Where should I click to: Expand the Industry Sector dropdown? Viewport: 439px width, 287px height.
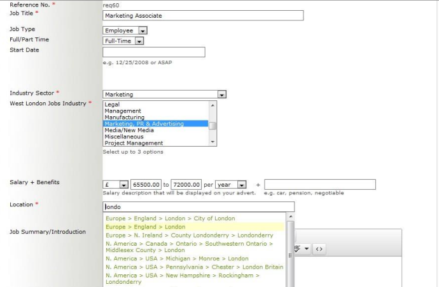(164, 95)
